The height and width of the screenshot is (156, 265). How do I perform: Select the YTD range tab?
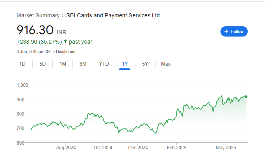(x=104, y=64)
